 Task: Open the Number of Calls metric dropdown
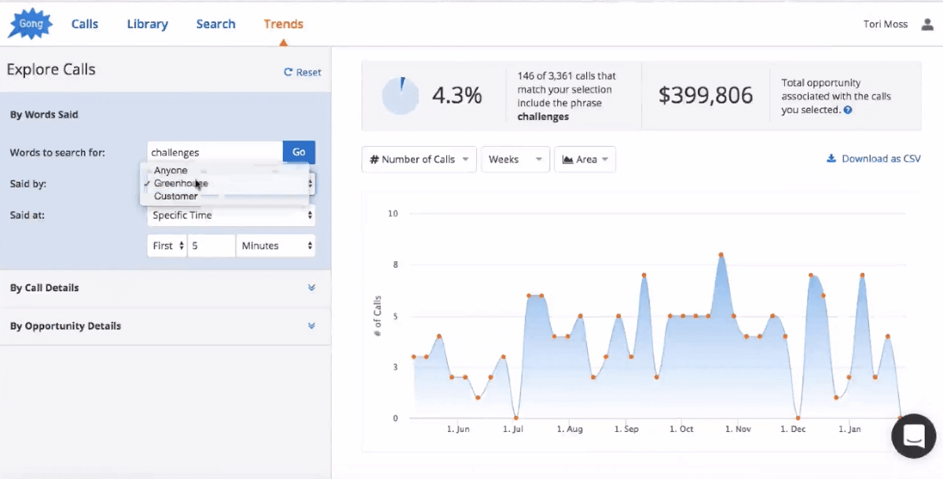419,159
